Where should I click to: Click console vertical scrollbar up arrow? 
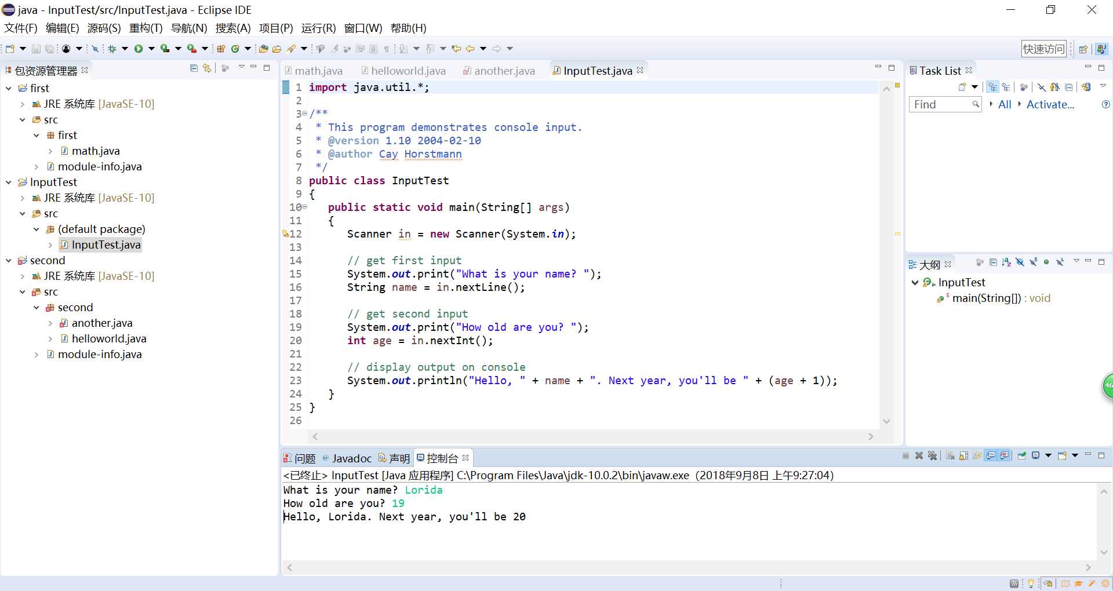coord(1104,491)
